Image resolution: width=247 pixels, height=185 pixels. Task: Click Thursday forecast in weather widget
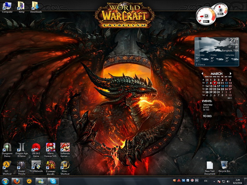pyautogui.click(x=202, y=58)
